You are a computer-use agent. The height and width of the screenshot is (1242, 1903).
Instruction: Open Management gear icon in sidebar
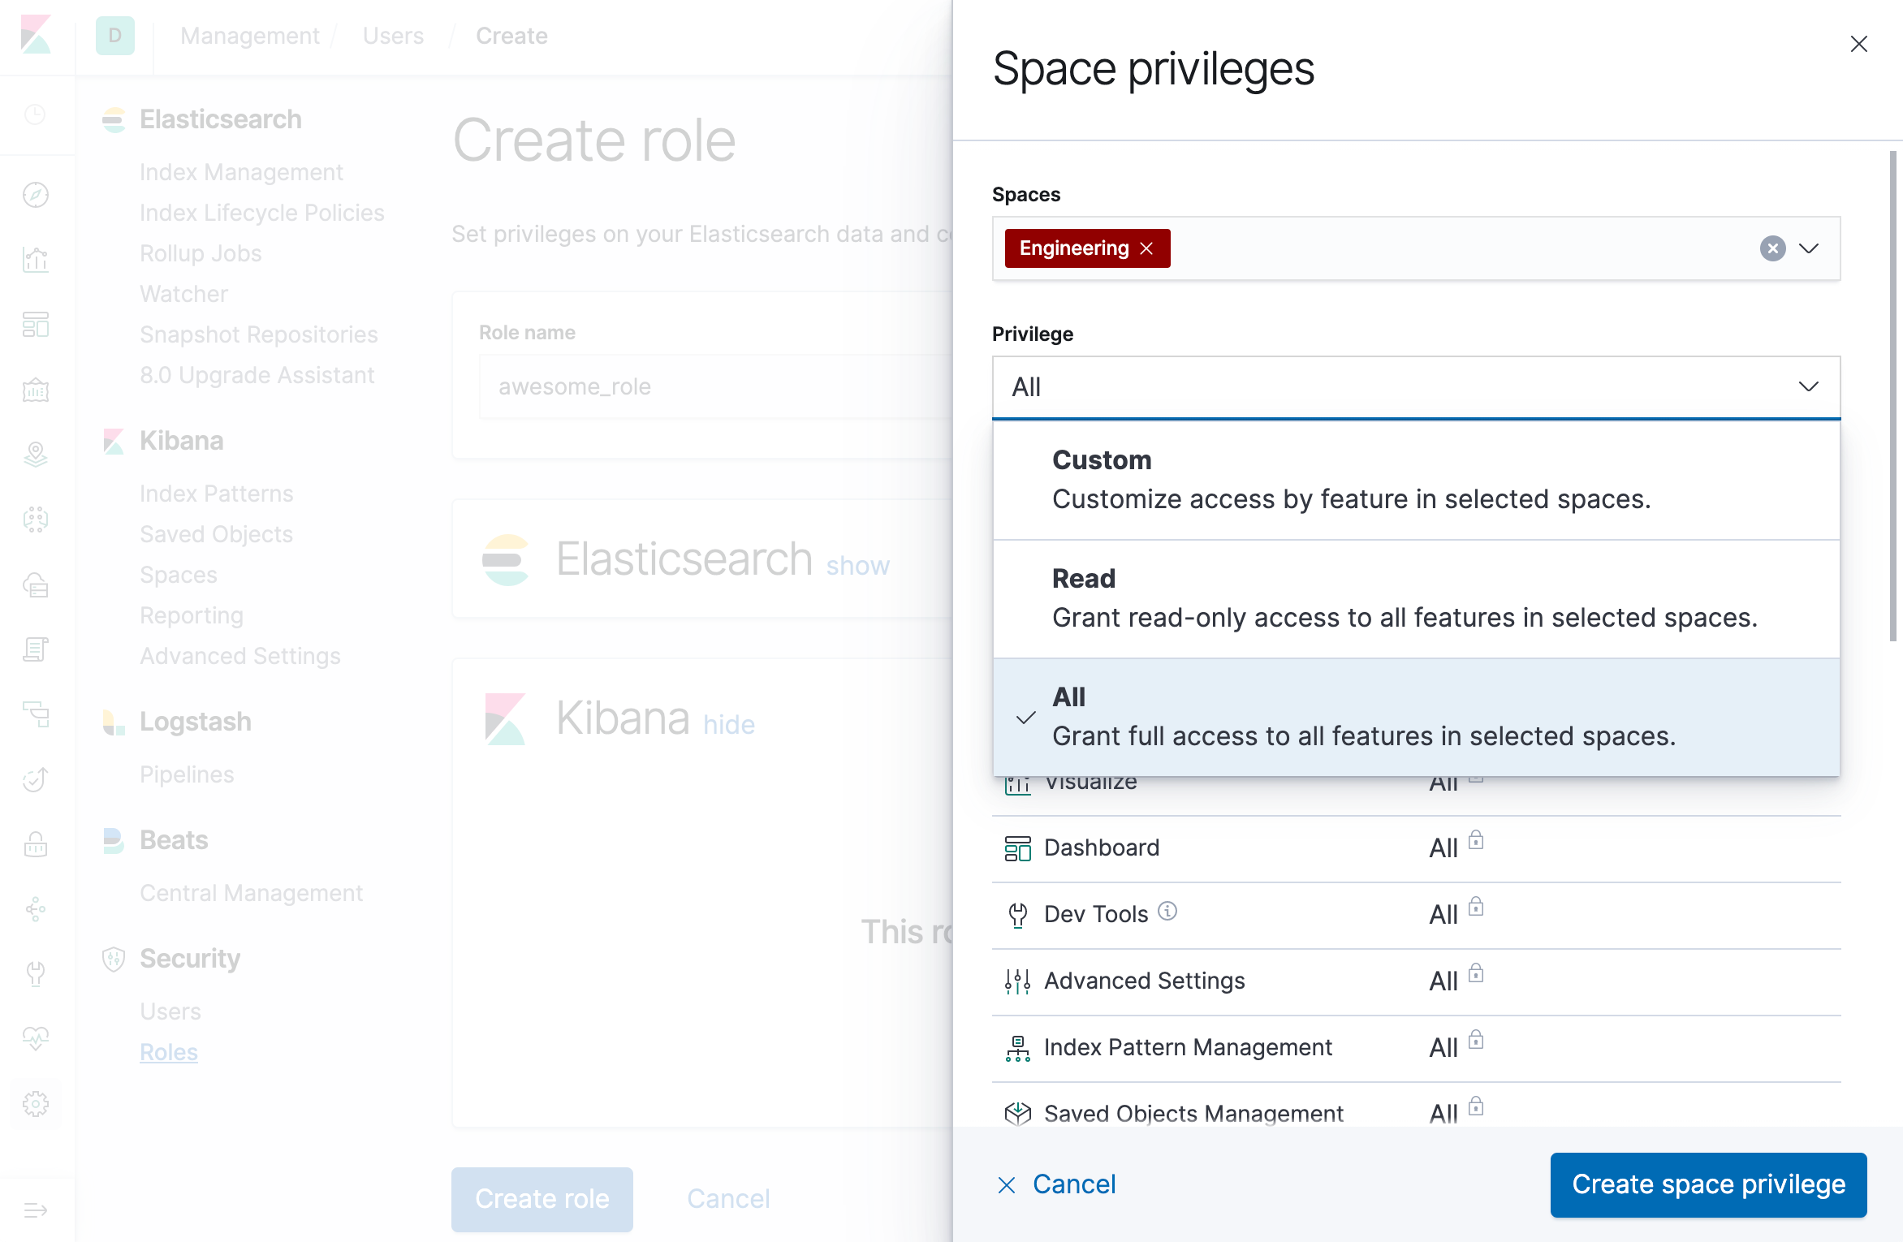(x=36, y=1104)
